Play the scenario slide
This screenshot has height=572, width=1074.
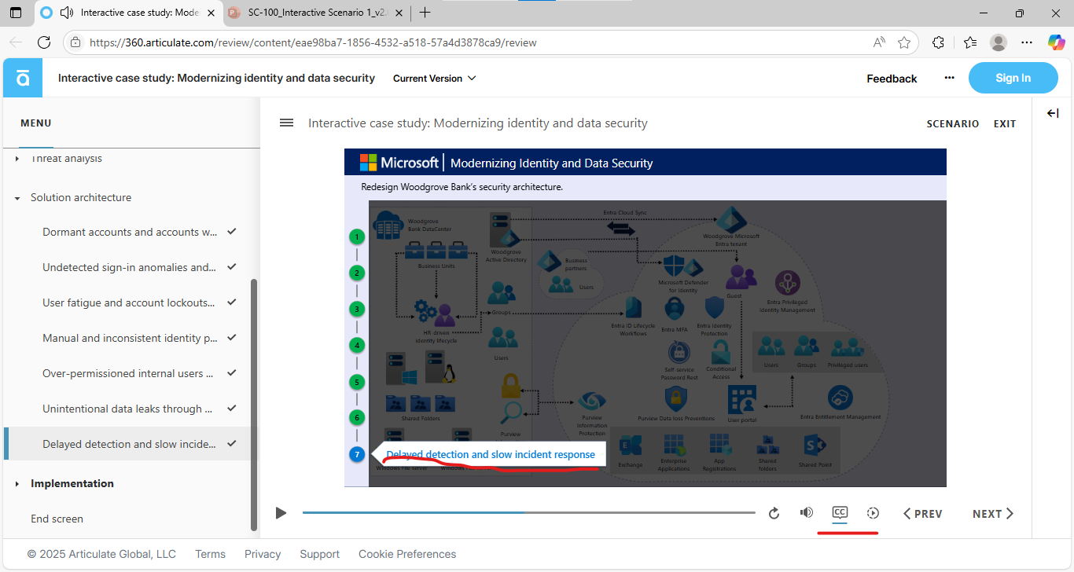(281, 513)
